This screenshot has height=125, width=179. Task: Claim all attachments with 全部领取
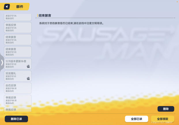(163, 119)
